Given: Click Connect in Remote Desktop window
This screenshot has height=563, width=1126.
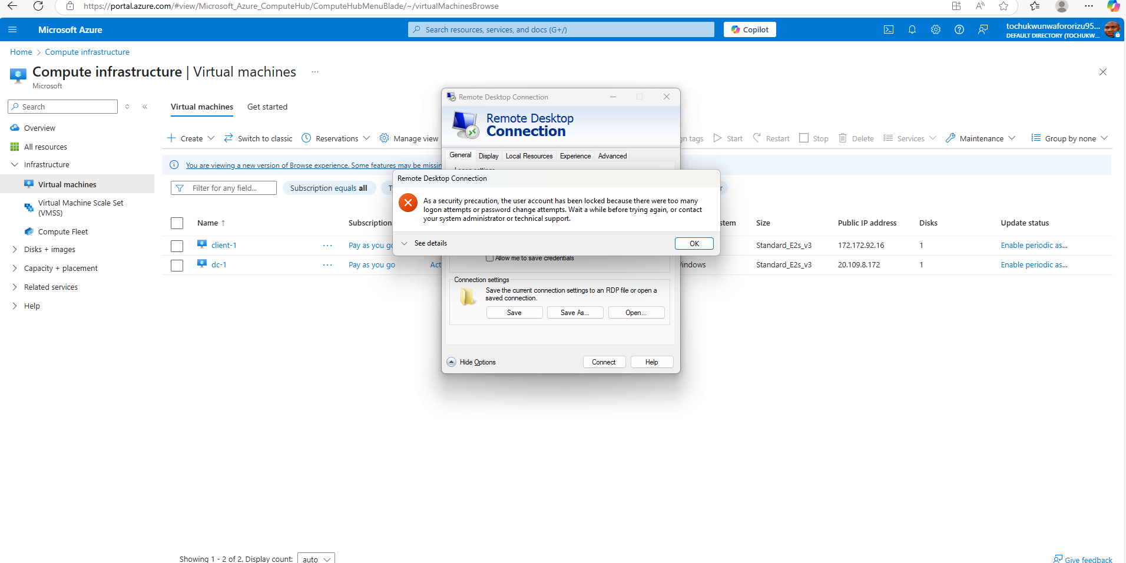Looking at the screenshot, I should pyautogui.click(x=604, y=362).
